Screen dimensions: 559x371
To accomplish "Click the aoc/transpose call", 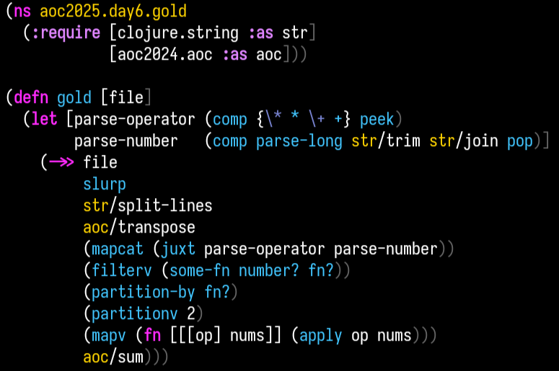I will (x=139, y=228).
